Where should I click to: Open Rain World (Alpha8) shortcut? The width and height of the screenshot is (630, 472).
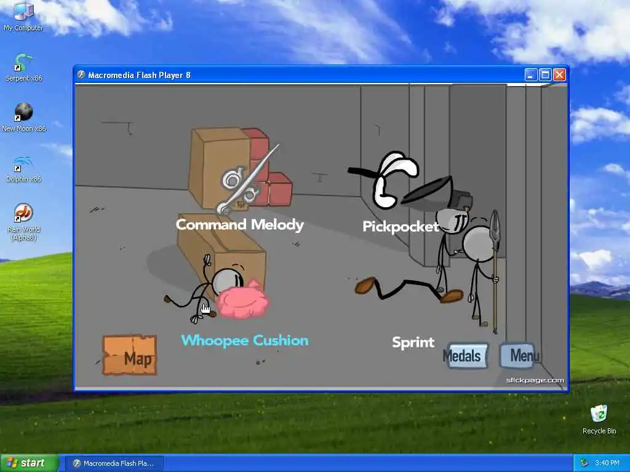(23, 221)
